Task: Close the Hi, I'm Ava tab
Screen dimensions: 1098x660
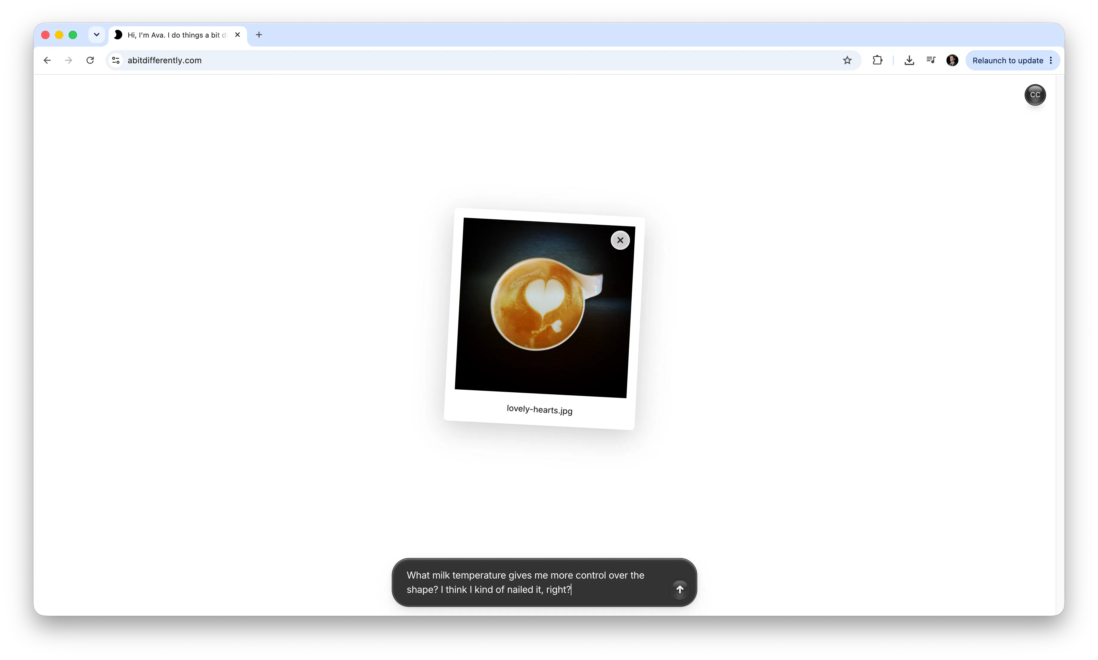Action: tap(238, 35)
